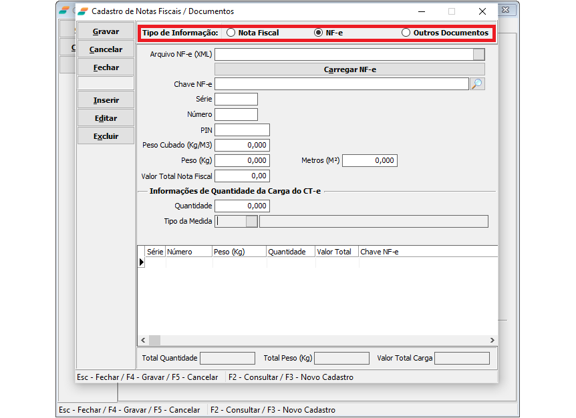Click the Inserir button
This screenshot has height=418, width=576.
[x=106, y=100]
